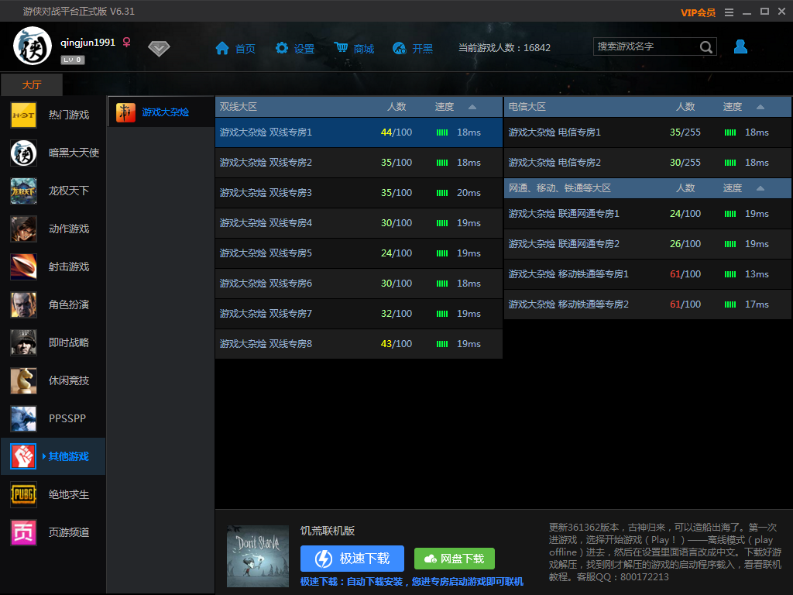Select room 双线专房3
The image size is (793, 595).
click(359, 193)
